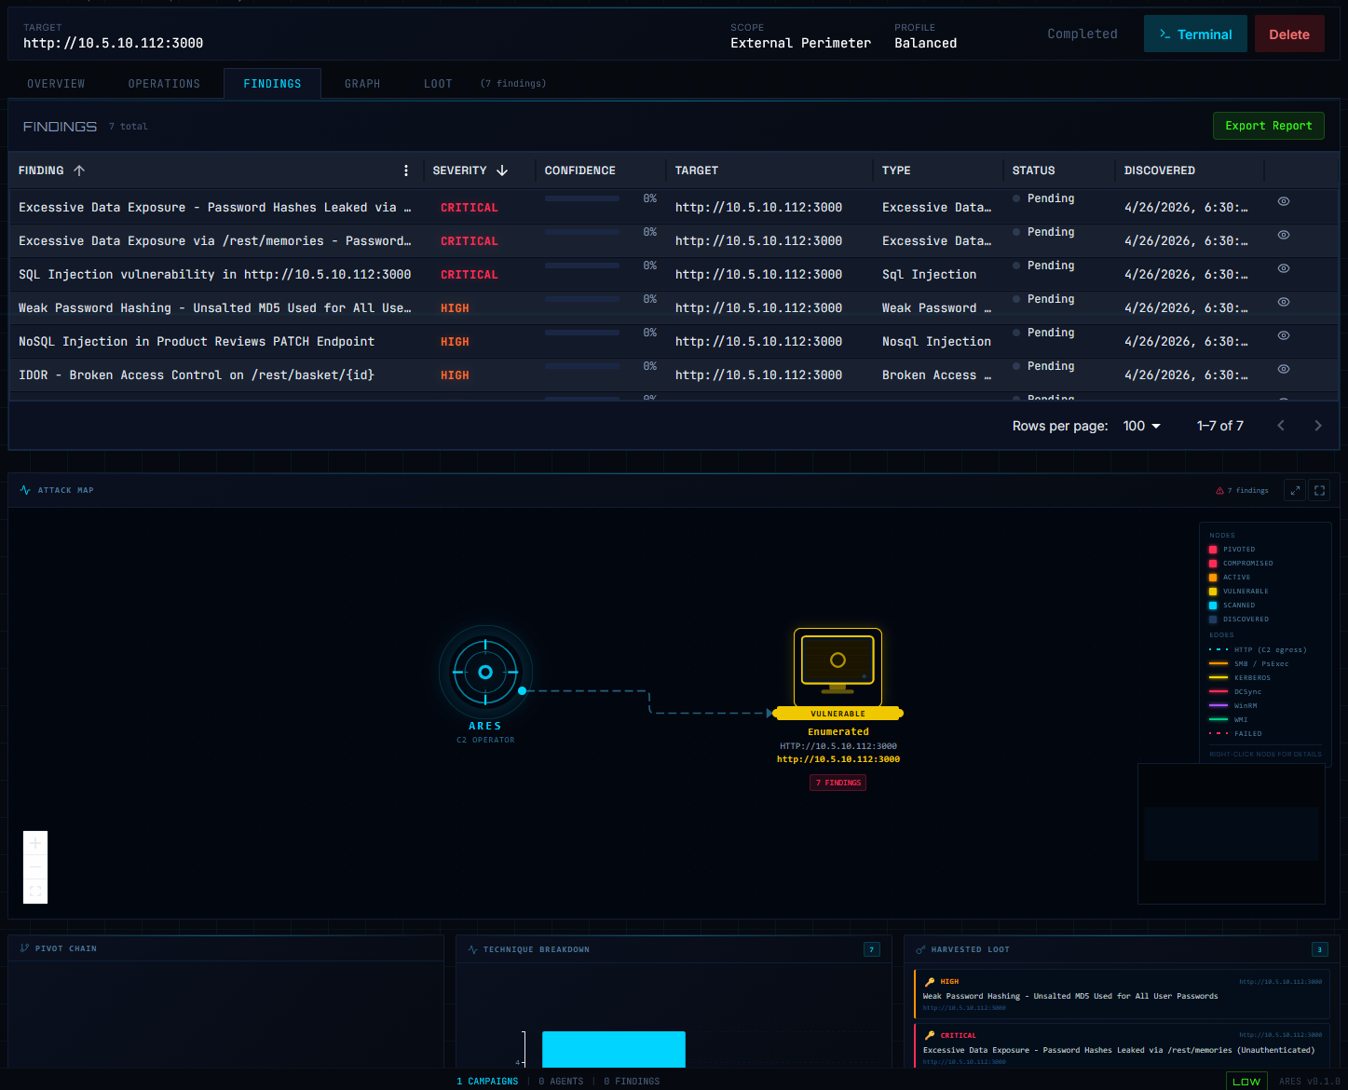Click the key icon on the CRITICAL loot card

tap(930, 1035)
